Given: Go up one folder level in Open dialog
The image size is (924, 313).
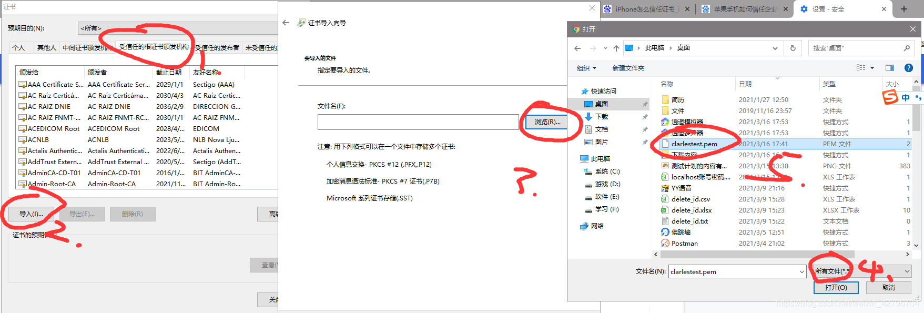Looking at the screenshot, I should (x=616, y=48).
